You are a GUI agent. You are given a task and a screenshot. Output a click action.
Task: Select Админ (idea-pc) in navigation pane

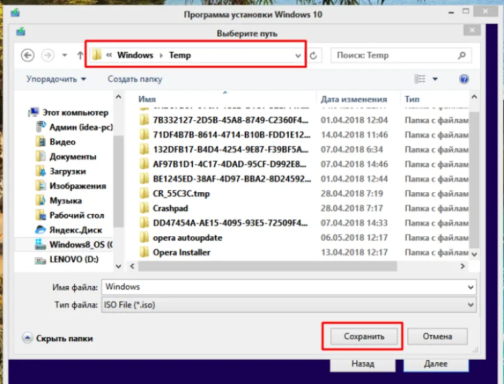(x=74, y=127)
